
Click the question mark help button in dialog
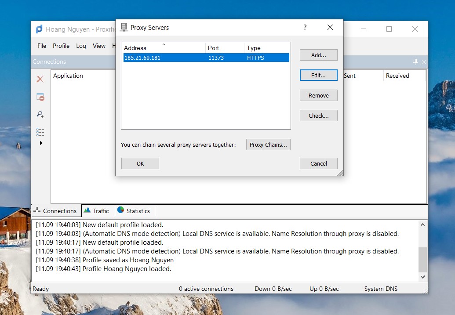point(305,28)
